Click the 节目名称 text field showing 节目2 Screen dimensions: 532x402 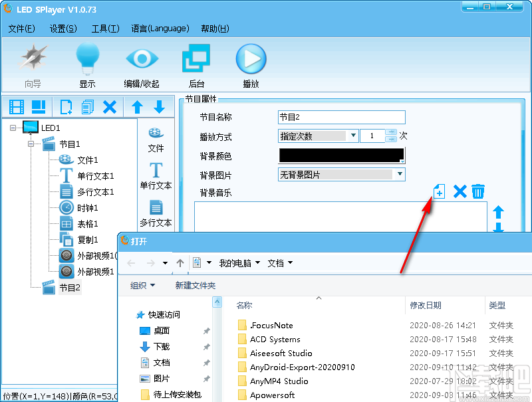341,117
